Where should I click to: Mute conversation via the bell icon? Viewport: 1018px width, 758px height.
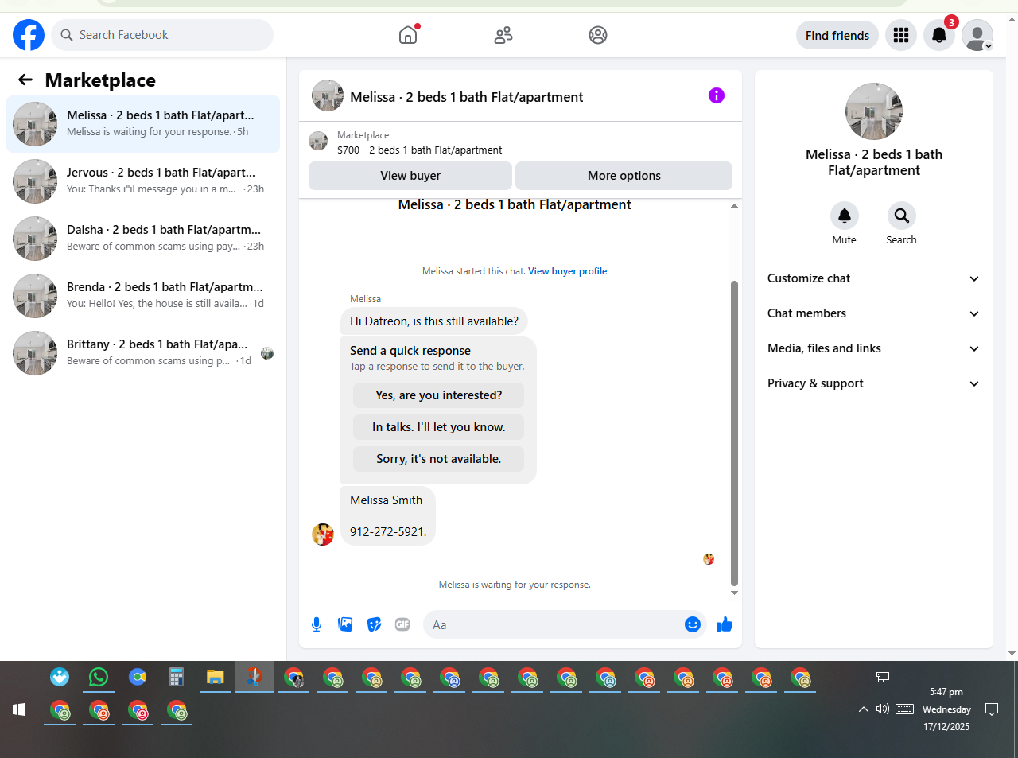pyautogui.click(x=845, y=216)
